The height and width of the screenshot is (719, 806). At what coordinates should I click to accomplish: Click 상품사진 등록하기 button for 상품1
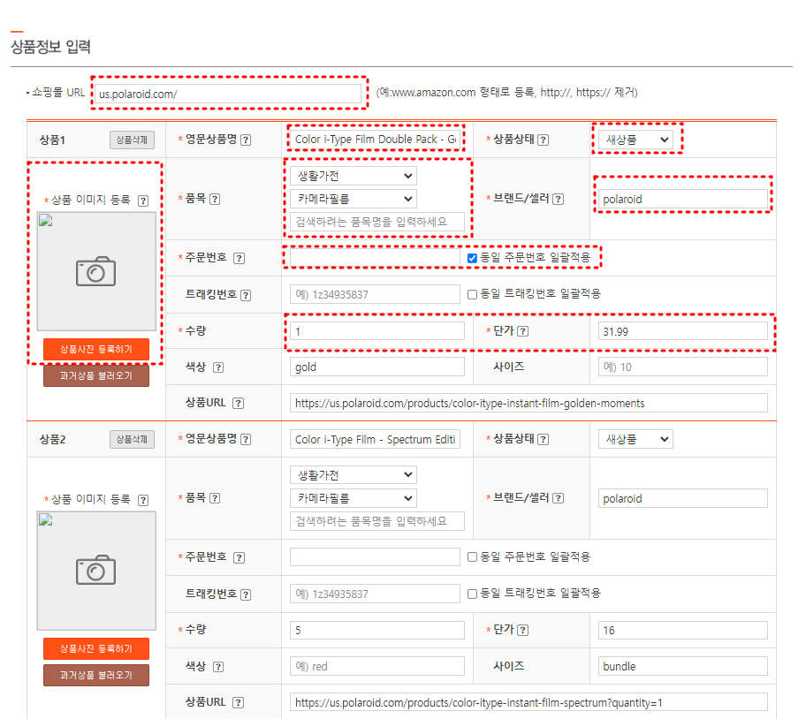pos(95,349)
